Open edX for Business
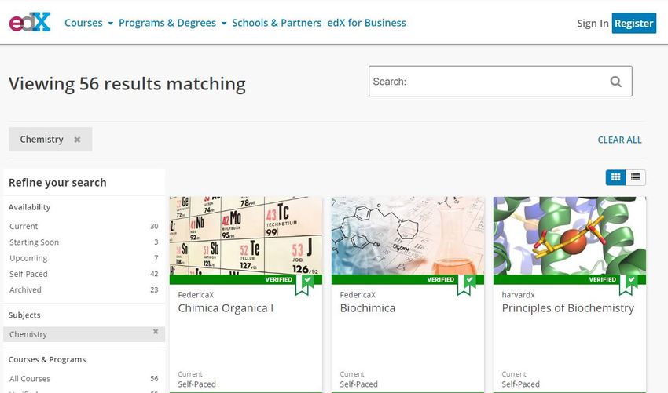 click(367, 23)
